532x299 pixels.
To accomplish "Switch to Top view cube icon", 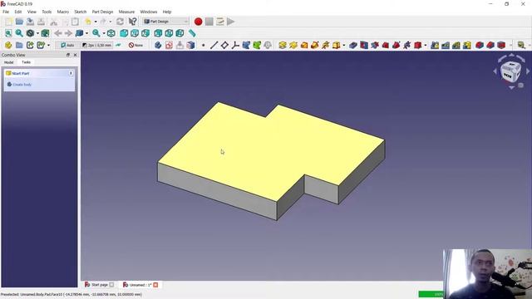I will click(x=135, y=33).
